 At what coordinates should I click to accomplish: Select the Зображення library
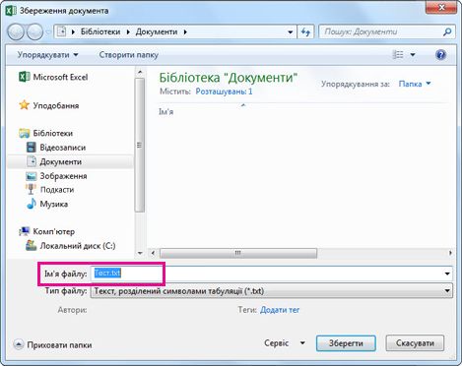tap(63, 176)
